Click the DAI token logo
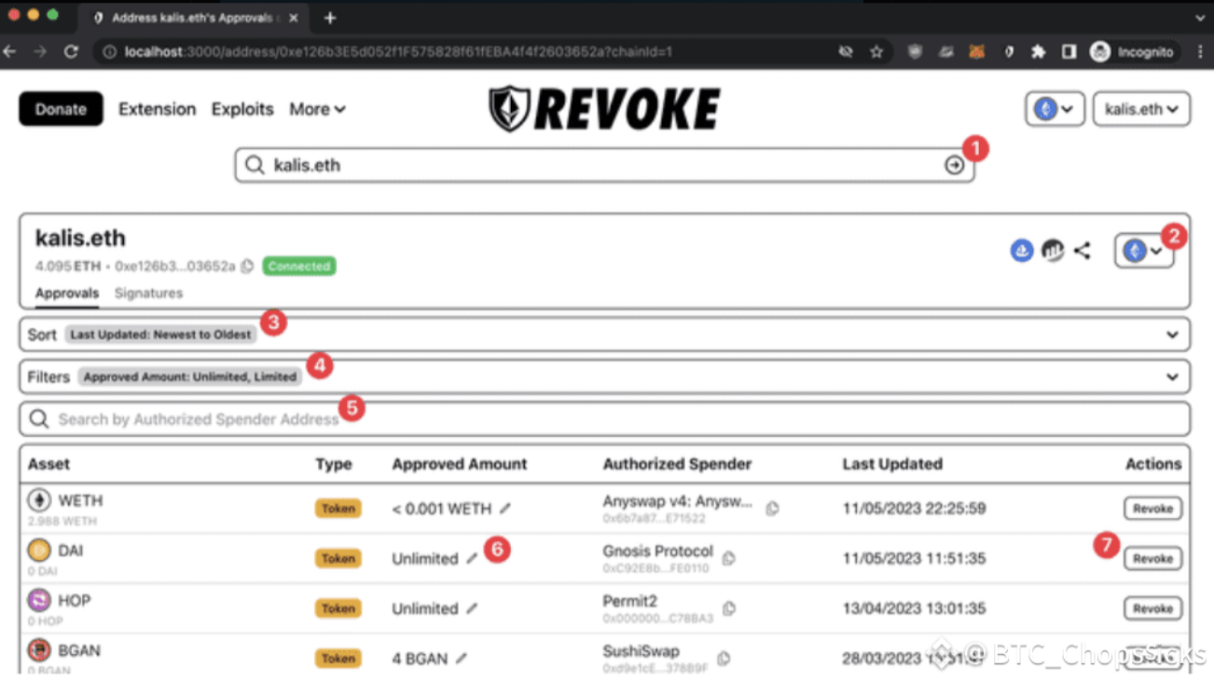 pyautogui.click(x=39, y=551)
